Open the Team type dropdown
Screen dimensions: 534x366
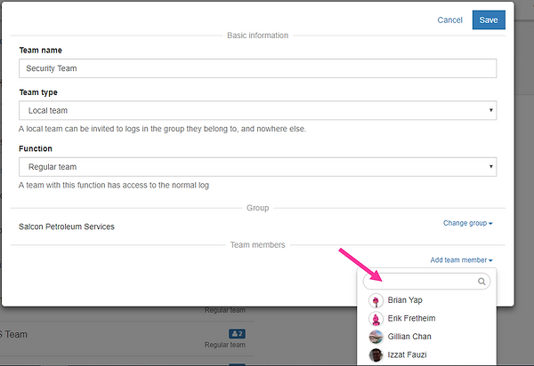pos(258,110)
